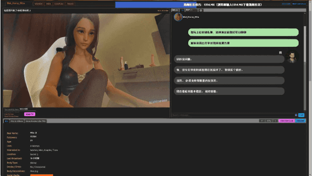Click the FOLLOW button
The height and width of the screenshot is (176, 312).
[x=300, y=121]
